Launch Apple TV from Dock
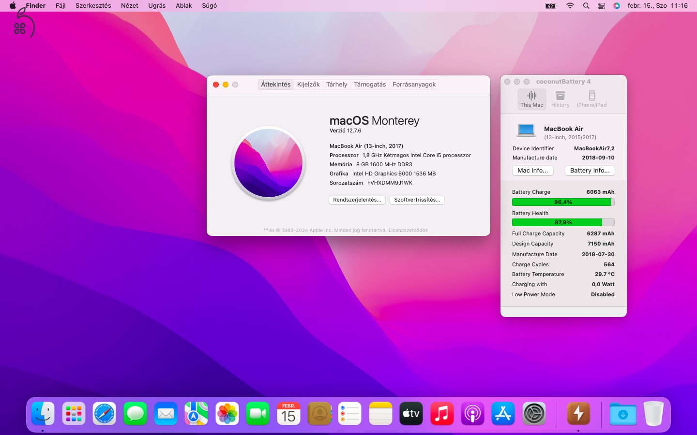697x435 pixels. point(411,414)
